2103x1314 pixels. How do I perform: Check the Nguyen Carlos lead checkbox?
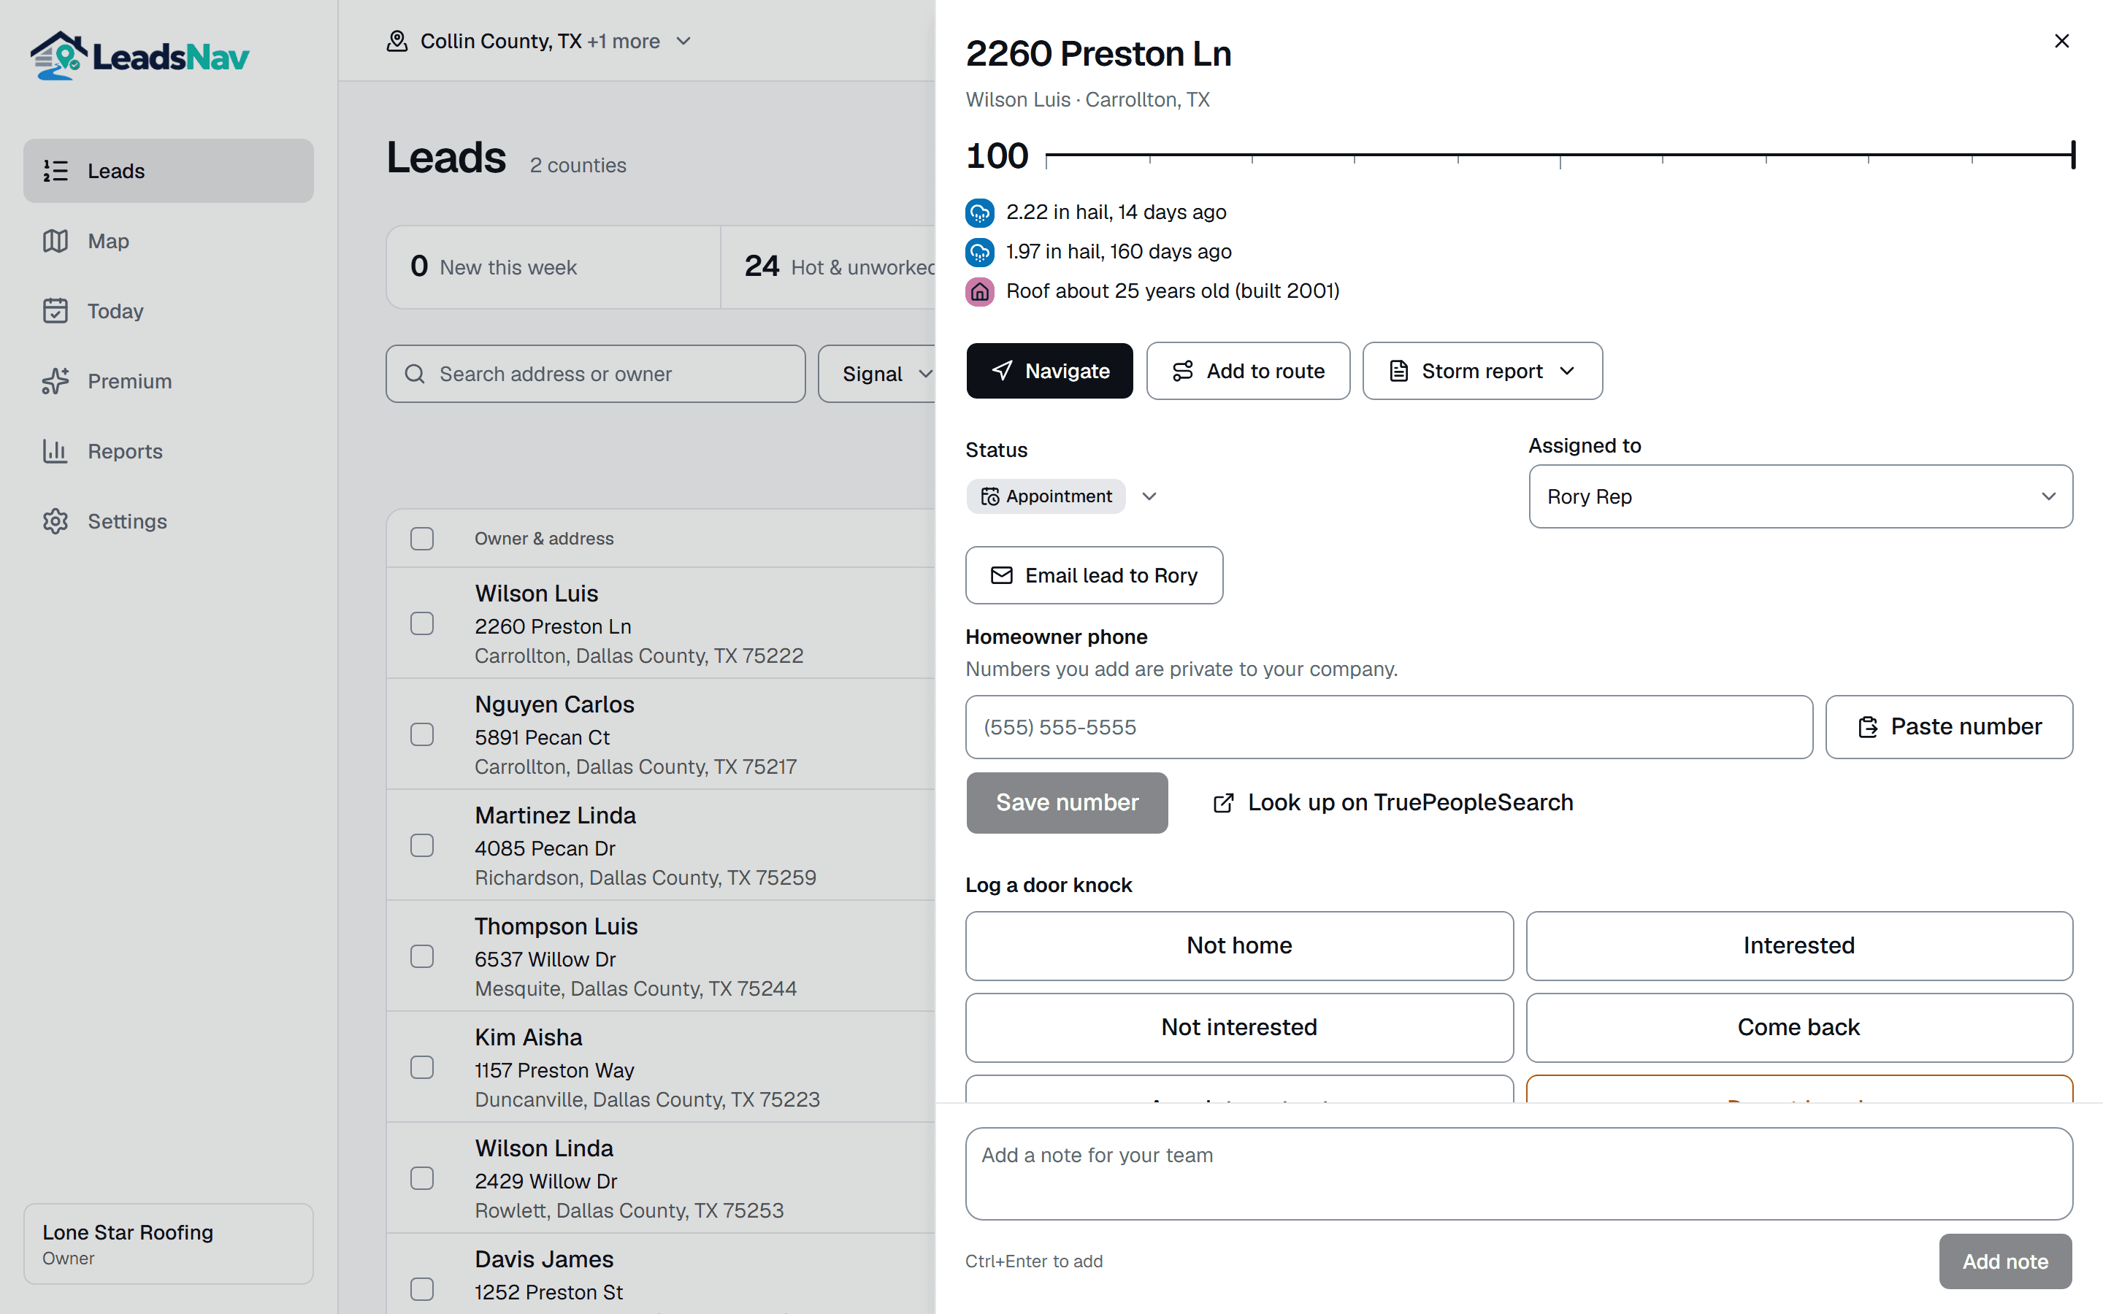click(x=422, y=734)
